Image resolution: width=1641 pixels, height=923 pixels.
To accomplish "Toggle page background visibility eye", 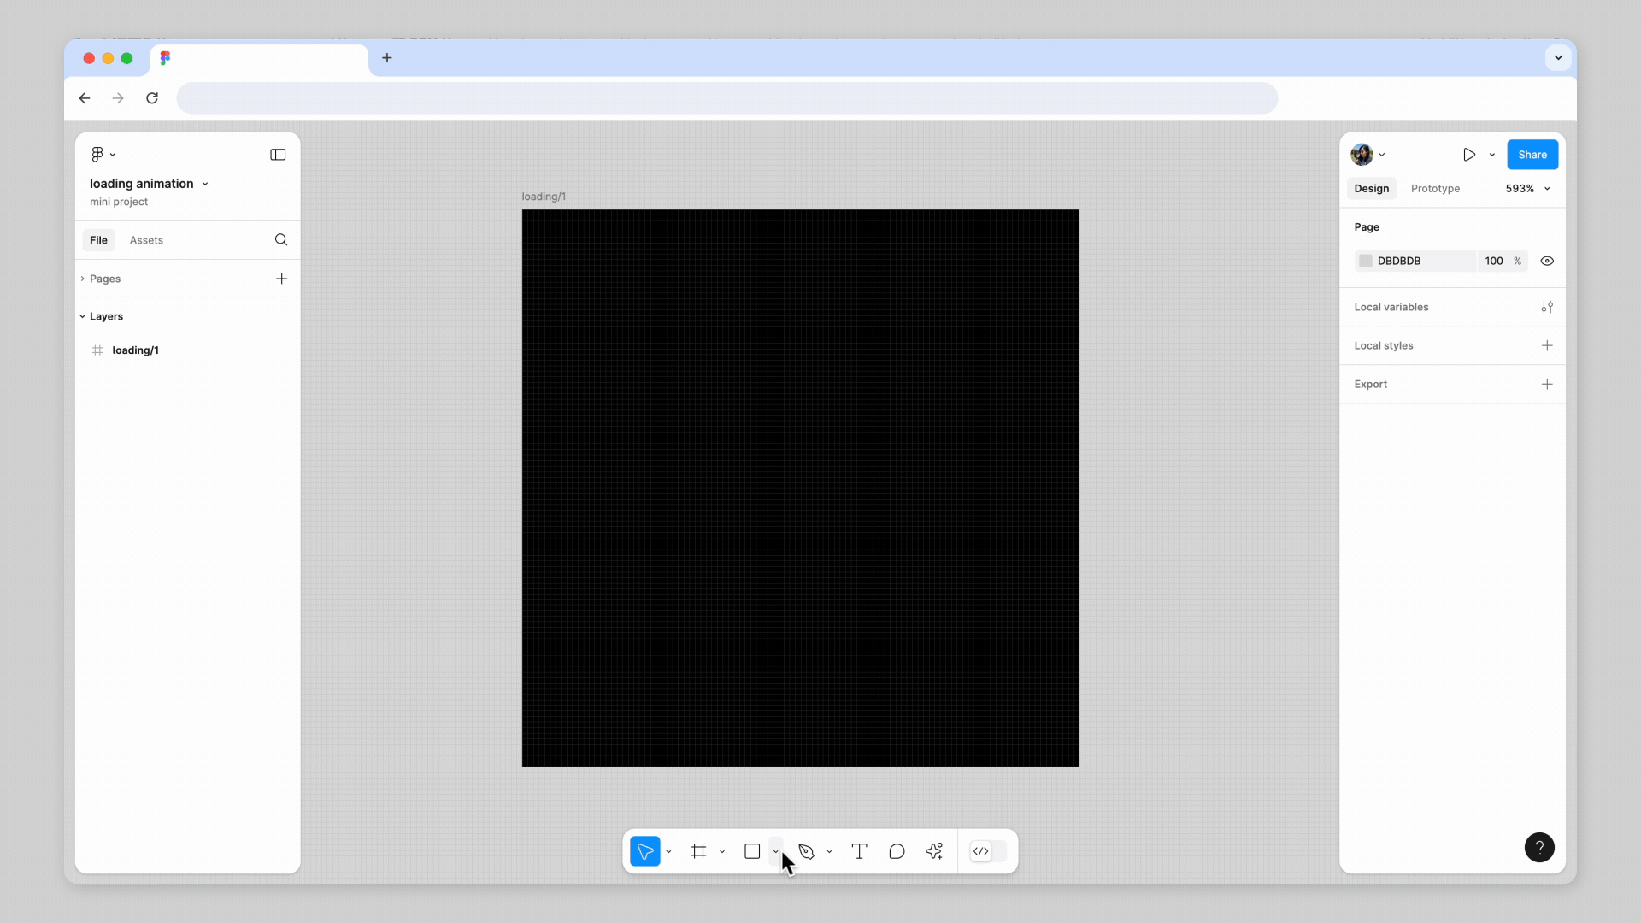I will click(1547, 261).
